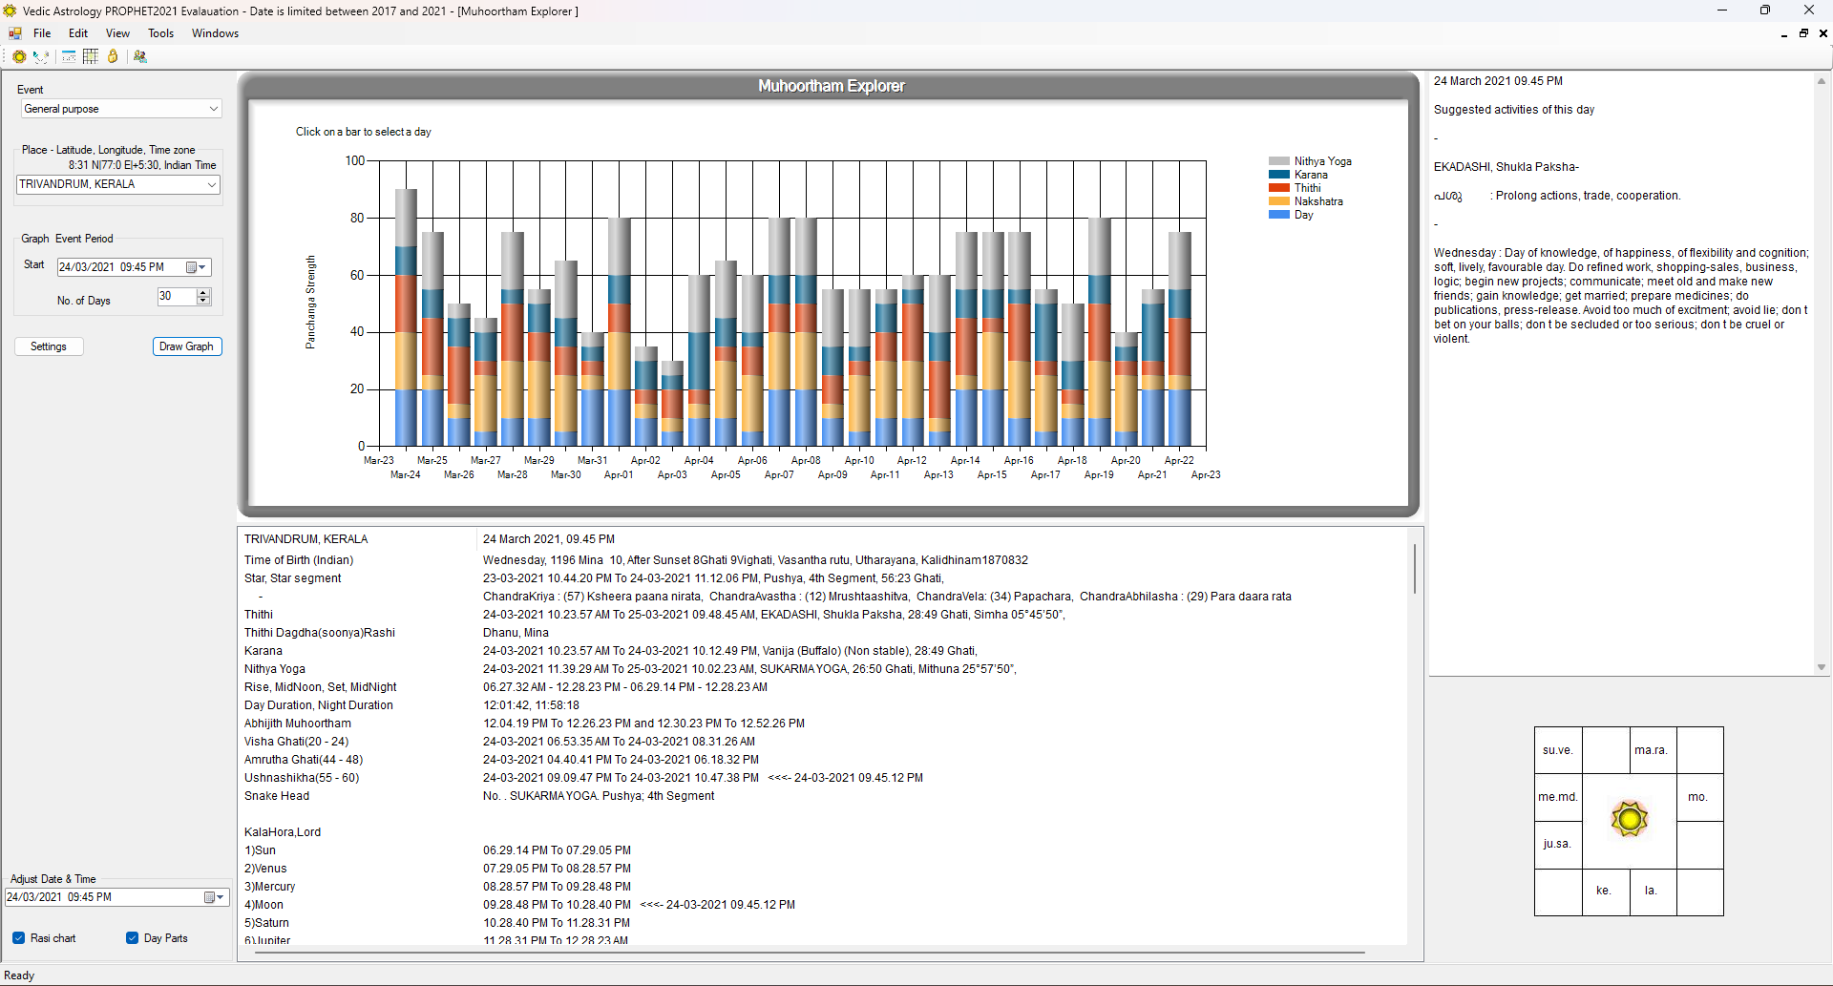This screenshot has width=1833, height=986.
Task: Click the Nakshatra legend orange swatch
Action: [1279, 201]
